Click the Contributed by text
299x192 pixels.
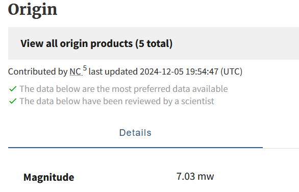(38, 72)
